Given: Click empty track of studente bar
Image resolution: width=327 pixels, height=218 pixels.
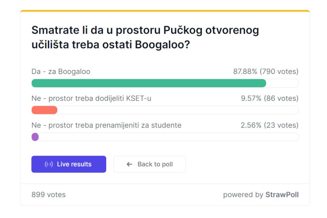Looking at the screenshot, I should point(169,137).
